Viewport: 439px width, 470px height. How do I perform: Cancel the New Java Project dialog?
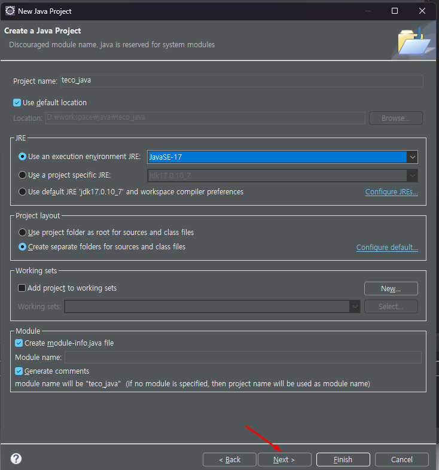[402, 459]
